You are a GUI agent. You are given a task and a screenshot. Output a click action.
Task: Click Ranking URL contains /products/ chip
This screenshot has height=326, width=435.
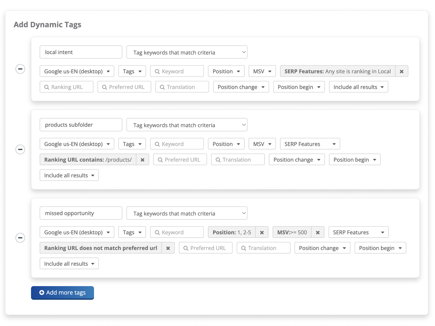pyautogui.click(x=88, y=160)
